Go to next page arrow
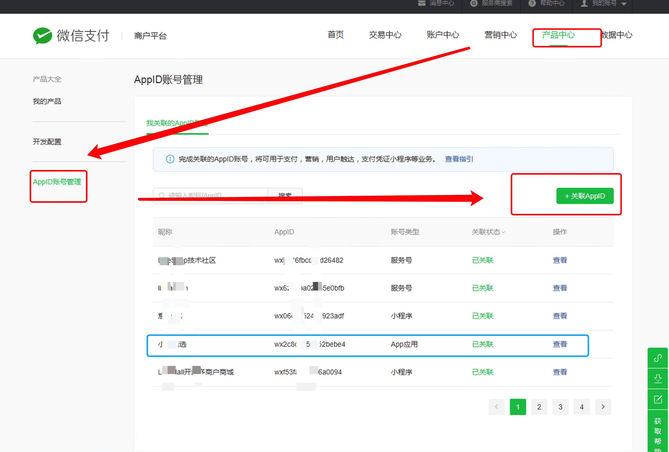Viewport: 669px width, 452px height. tap(603, 407)
